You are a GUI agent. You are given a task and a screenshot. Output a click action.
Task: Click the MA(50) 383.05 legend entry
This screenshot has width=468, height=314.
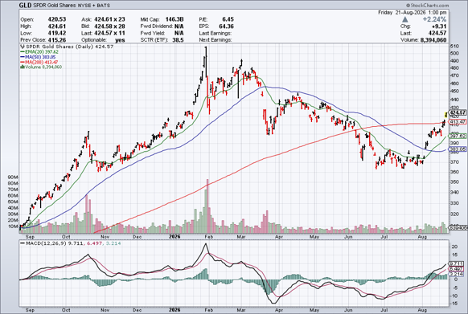click(38, 57)
